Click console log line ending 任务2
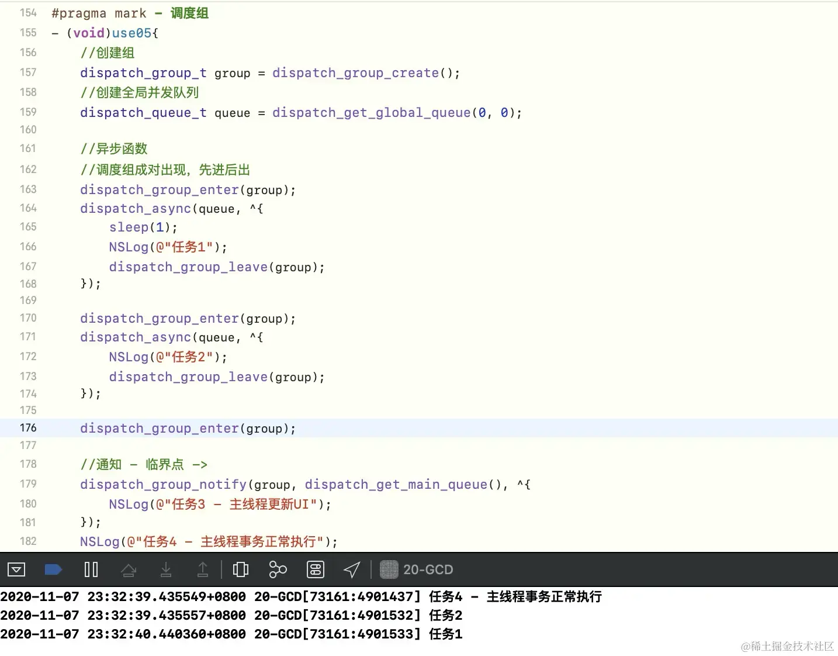The width and height of the screenshot is (838, 656). tap(231, 616)
